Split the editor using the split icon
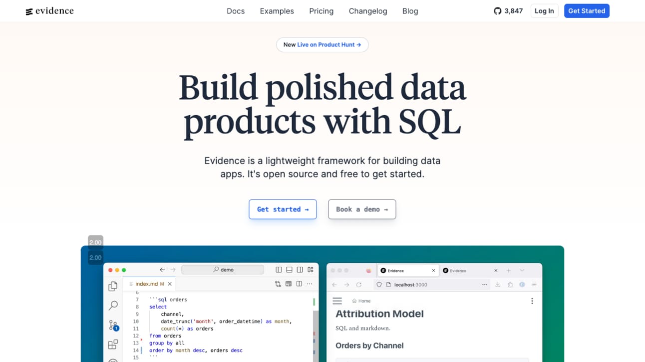 299,284
